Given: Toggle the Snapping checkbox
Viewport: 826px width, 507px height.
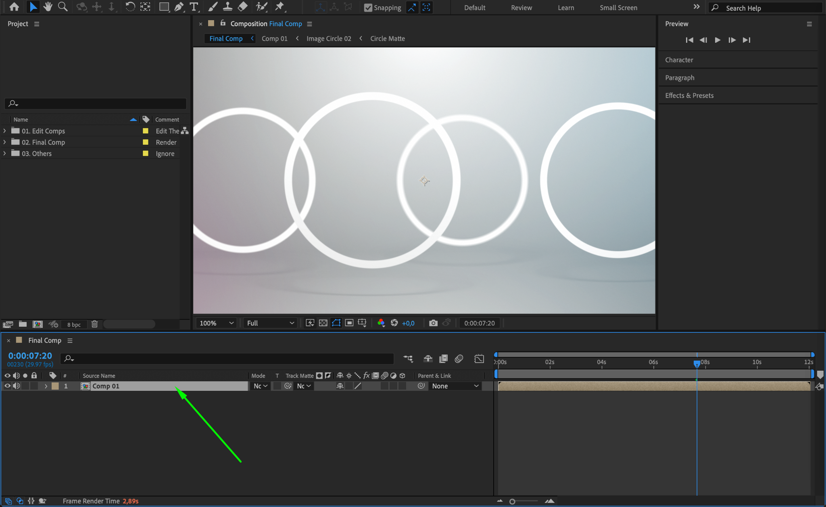Looking at the screenshot, I should (368, 8).
